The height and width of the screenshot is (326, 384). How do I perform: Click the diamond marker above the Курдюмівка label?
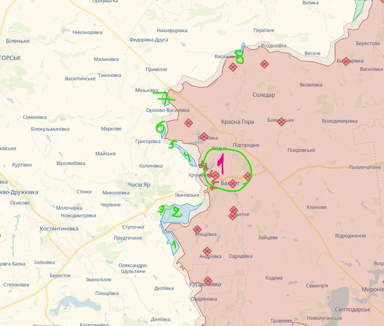pos(208,281)
